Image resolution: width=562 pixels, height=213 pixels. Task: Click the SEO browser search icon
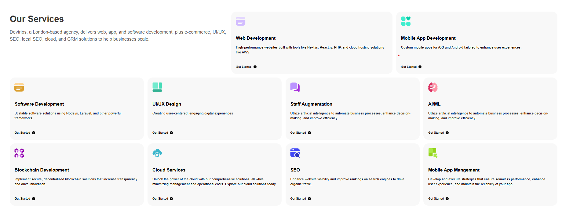(x=295, y=153)
